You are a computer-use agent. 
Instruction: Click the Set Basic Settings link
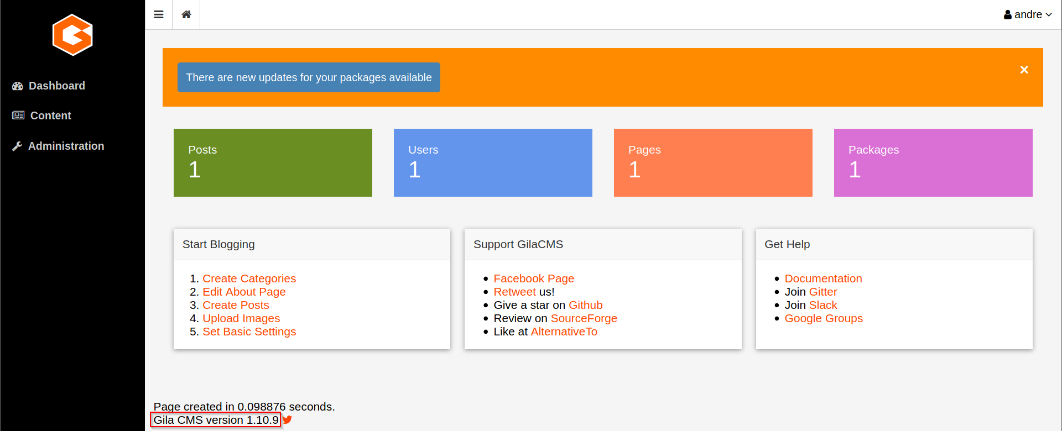click(x=249, y=332)
